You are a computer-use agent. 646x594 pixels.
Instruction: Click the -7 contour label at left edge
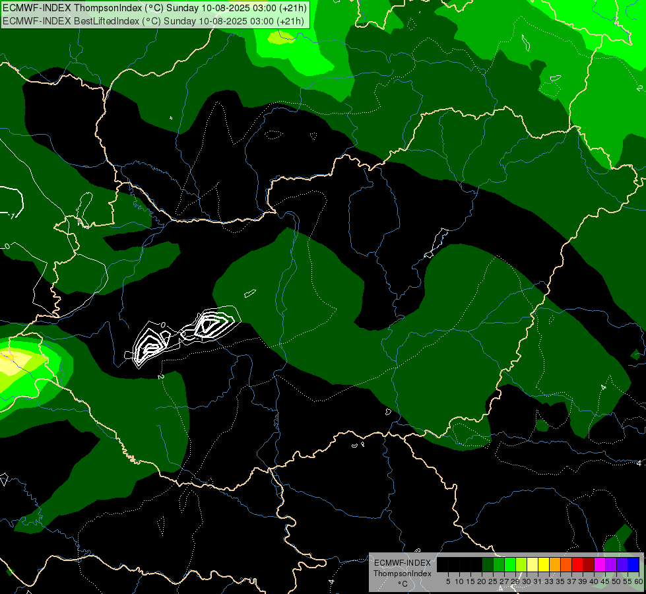[11, 216]
